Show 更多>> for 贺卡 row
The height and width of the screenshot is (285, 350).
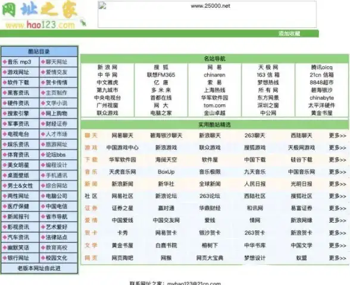click(x=337, y=233)
